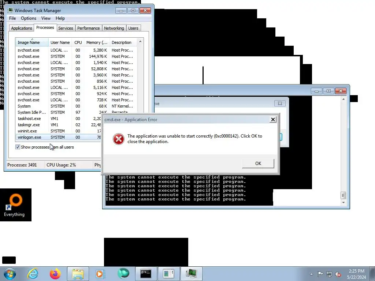Screen dimensions: 375x281
Task: Click the clock showing 2:25 PM
Action: 356,274
